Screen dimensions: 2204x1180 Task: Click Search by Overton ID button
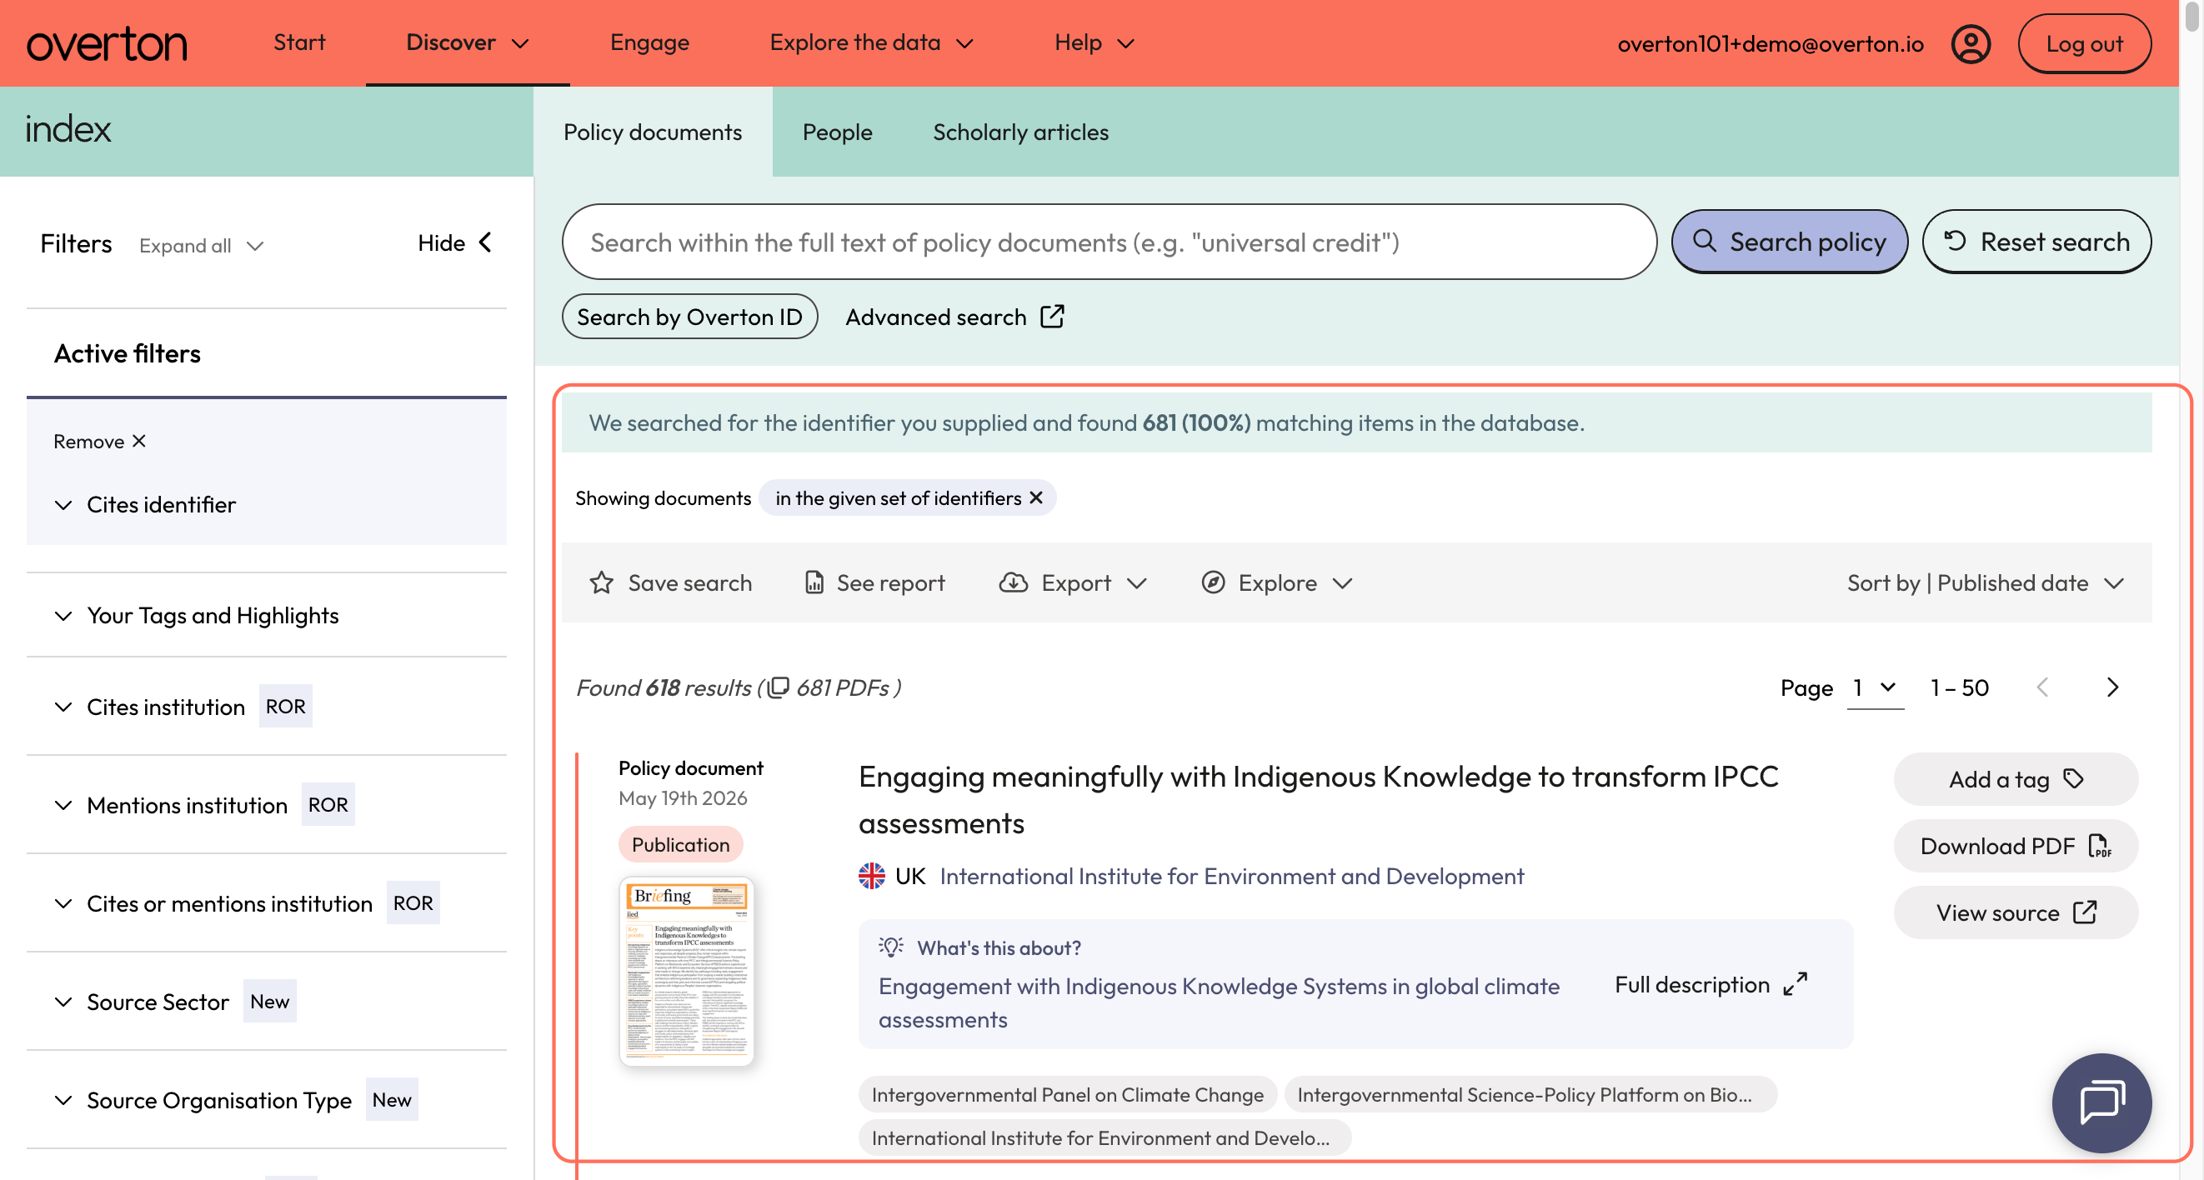(689, 317)
